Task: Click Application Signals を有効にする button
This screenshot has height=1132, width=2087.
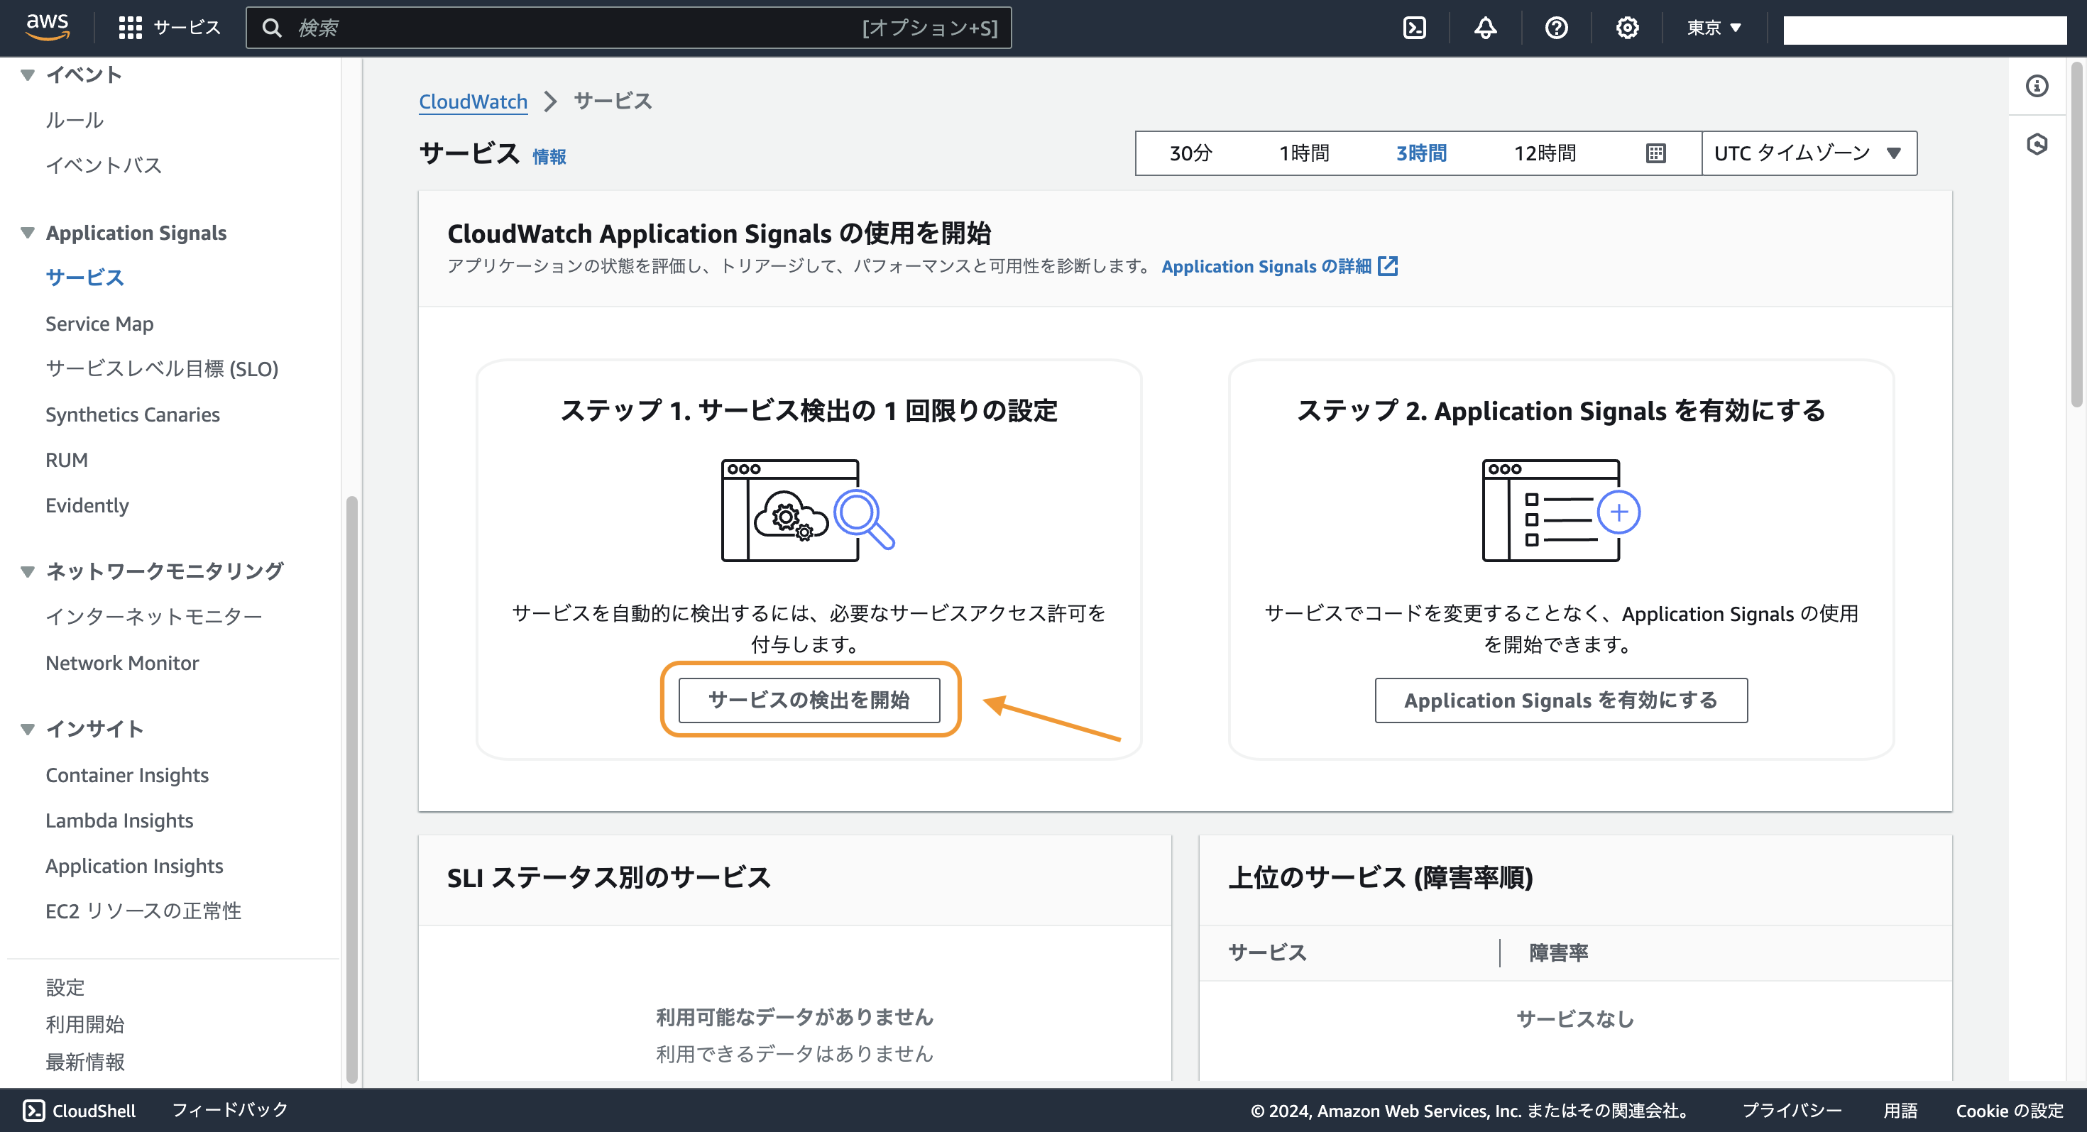Action: coord(1560,700)
